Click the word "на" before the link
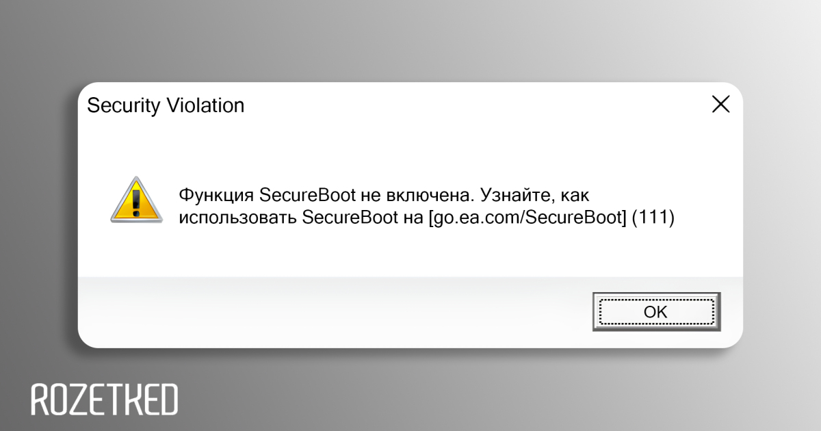The image size is (821, 431). coord(413,218)
